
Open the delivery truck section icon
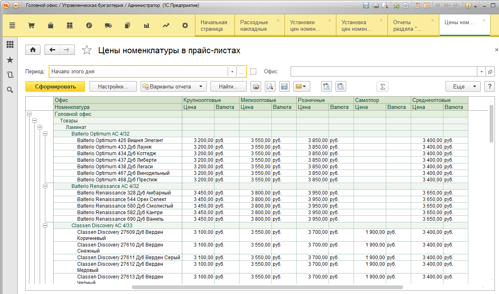coord(108,25)
